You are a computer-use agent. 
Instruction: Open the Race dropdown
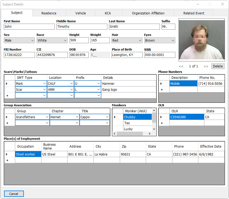click(65, 41)
